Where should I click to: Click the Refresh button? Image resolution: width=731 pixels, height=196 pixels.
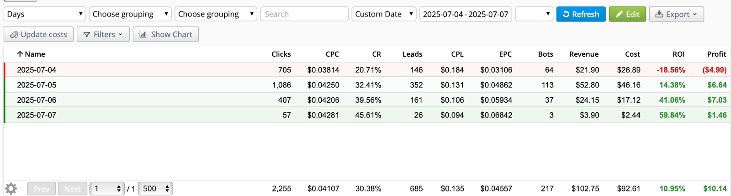tap(581, 14)
